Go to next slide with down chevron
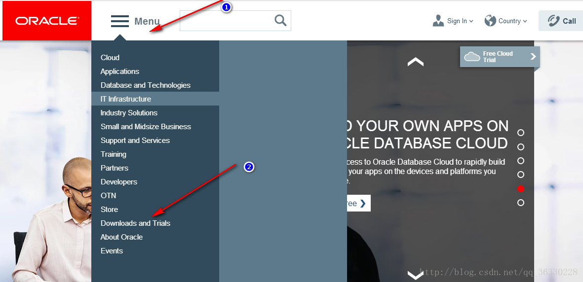583x282 pixels. point(415,275)
